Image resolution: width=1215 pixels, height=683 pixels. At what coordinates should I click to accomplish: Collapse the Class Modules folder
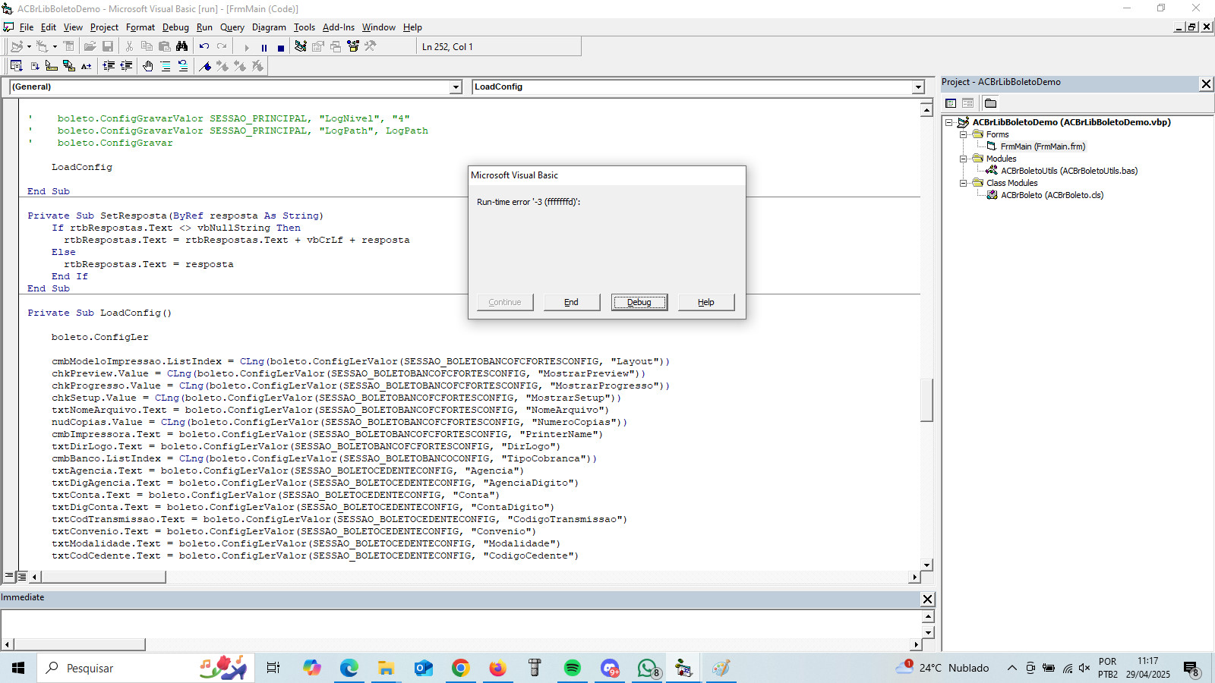point(963,183)
